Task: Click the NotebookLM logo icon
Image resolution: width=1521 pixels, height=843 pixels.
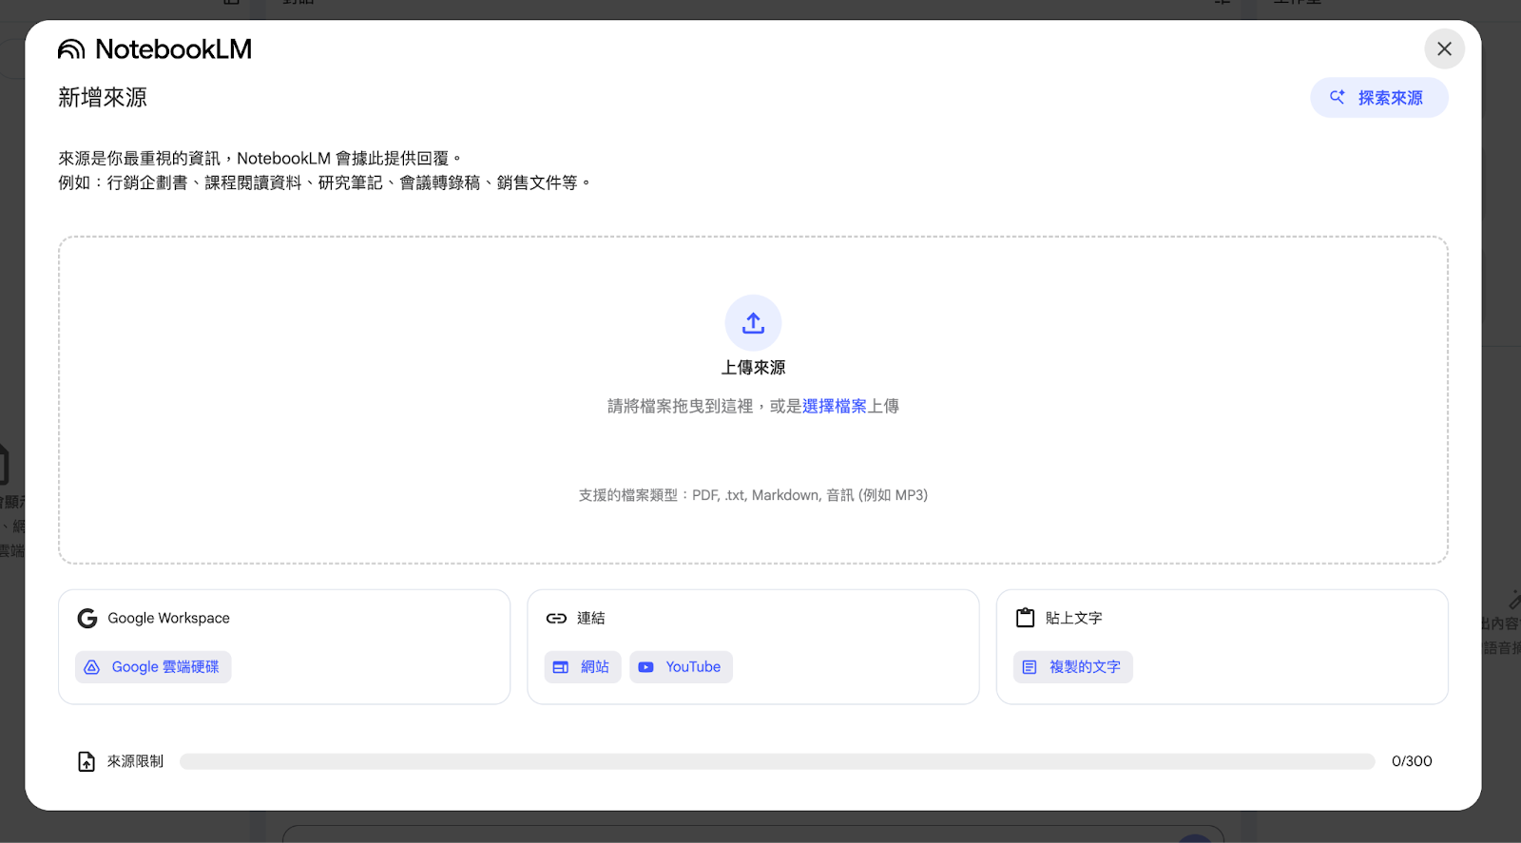Action: pos(71,49)
